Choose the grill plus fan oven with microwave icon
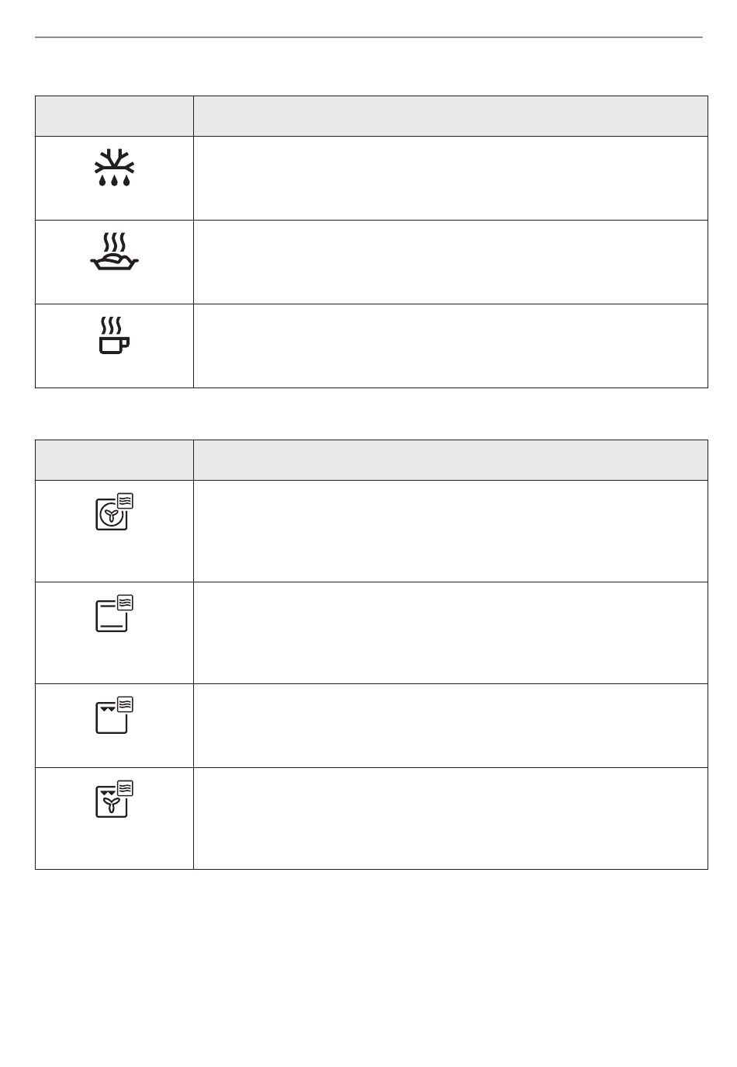The image size is (737, 1067). click(x=114, y=799)
